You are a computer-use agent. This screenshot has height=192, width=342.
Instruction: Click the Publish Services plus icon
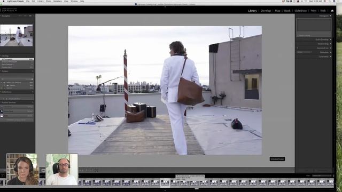[x=33, y=102]
